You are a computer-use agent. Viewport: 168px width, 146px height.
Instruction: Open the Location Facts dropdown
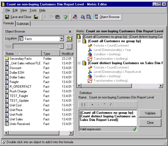tap(62, 39)
